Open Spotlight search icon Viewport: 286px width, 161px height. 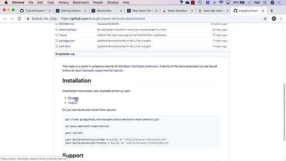(x=265, y=3)
